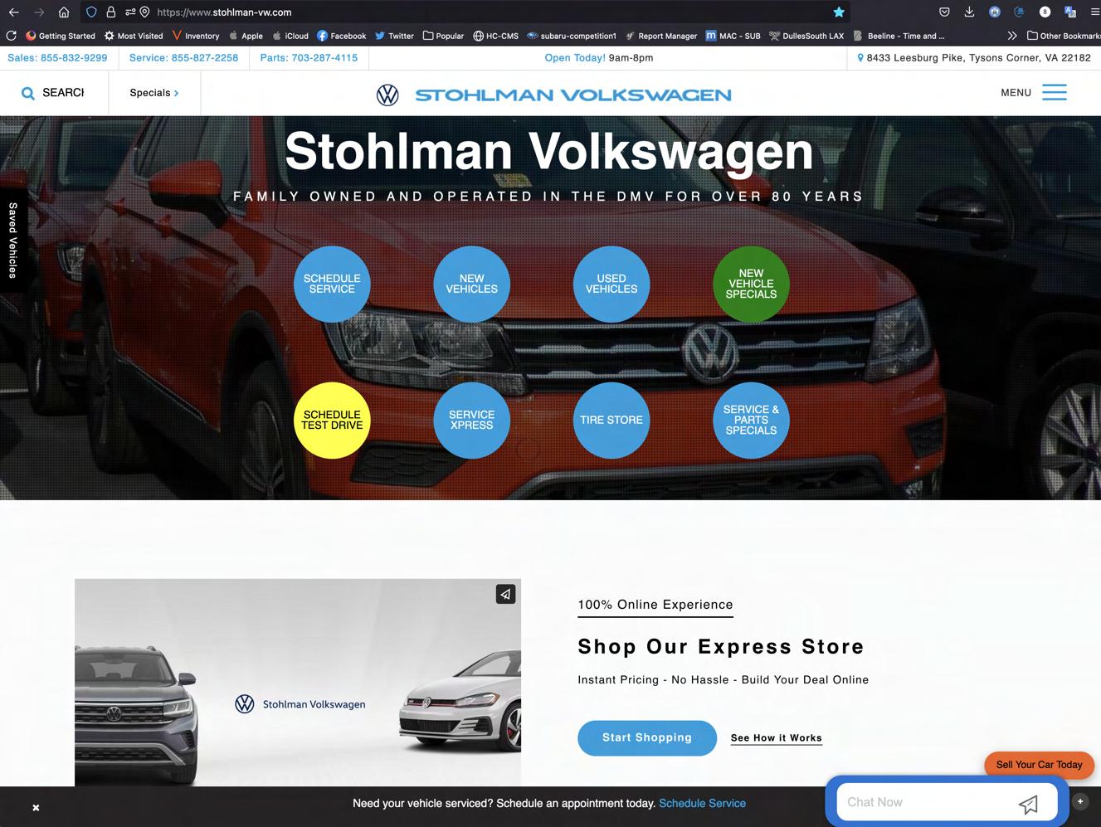The width and height of the screenshot is (1101, 827).
Task: Open the browser Downloads panel
Action: click(x=969, y=12)
